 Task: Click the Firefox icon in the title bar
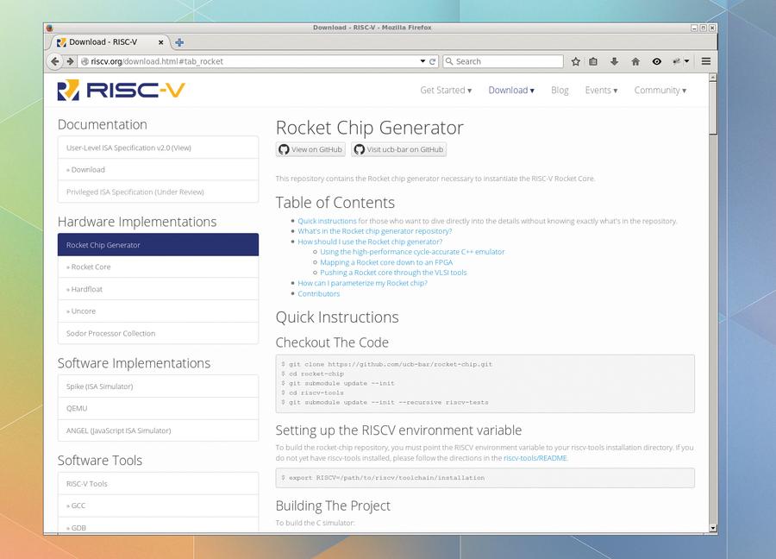pos(49,28)
